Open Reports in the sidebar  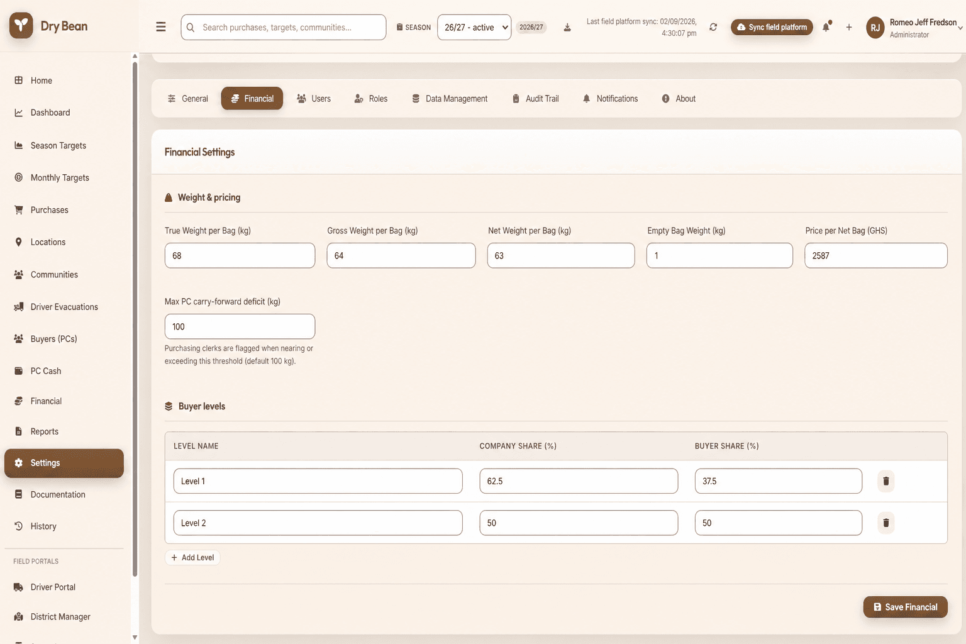click(64, 431)
